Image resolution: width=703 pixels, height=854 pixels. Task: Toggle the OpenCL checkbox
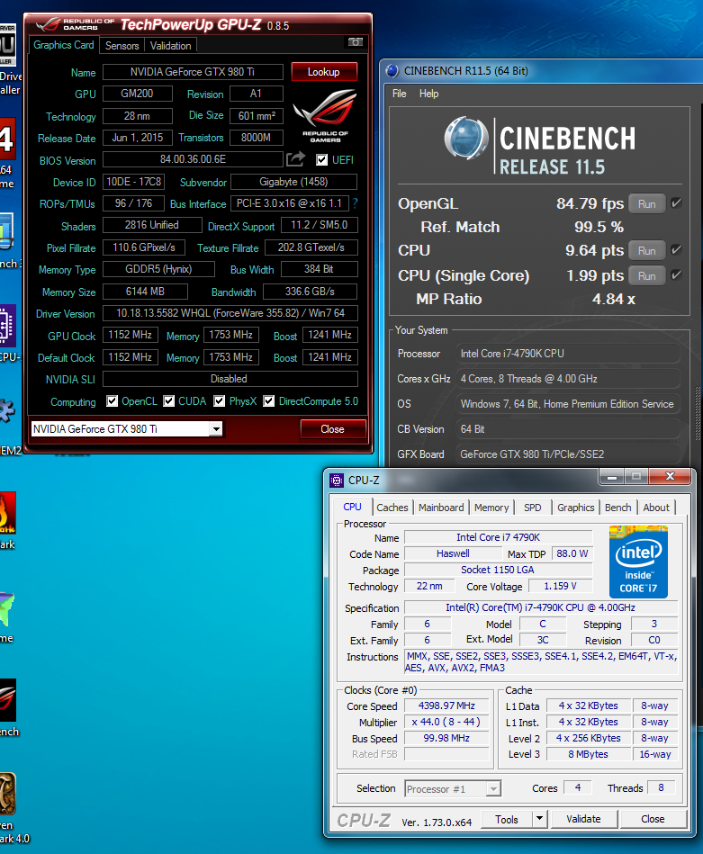113,401
